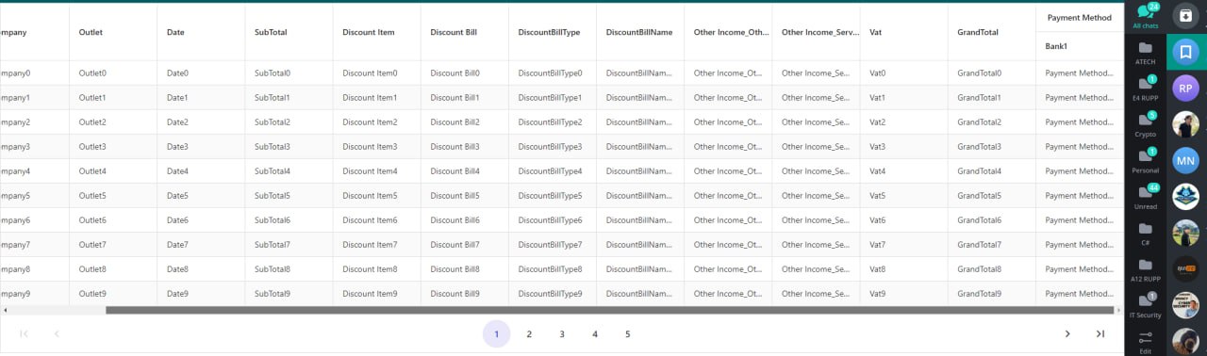Select the Discount Item7 cell

[x=376, y=244]
